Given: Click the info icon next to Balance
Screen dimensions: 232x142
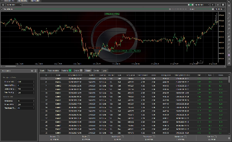Looking at the screenshot, I should (58, 137).
